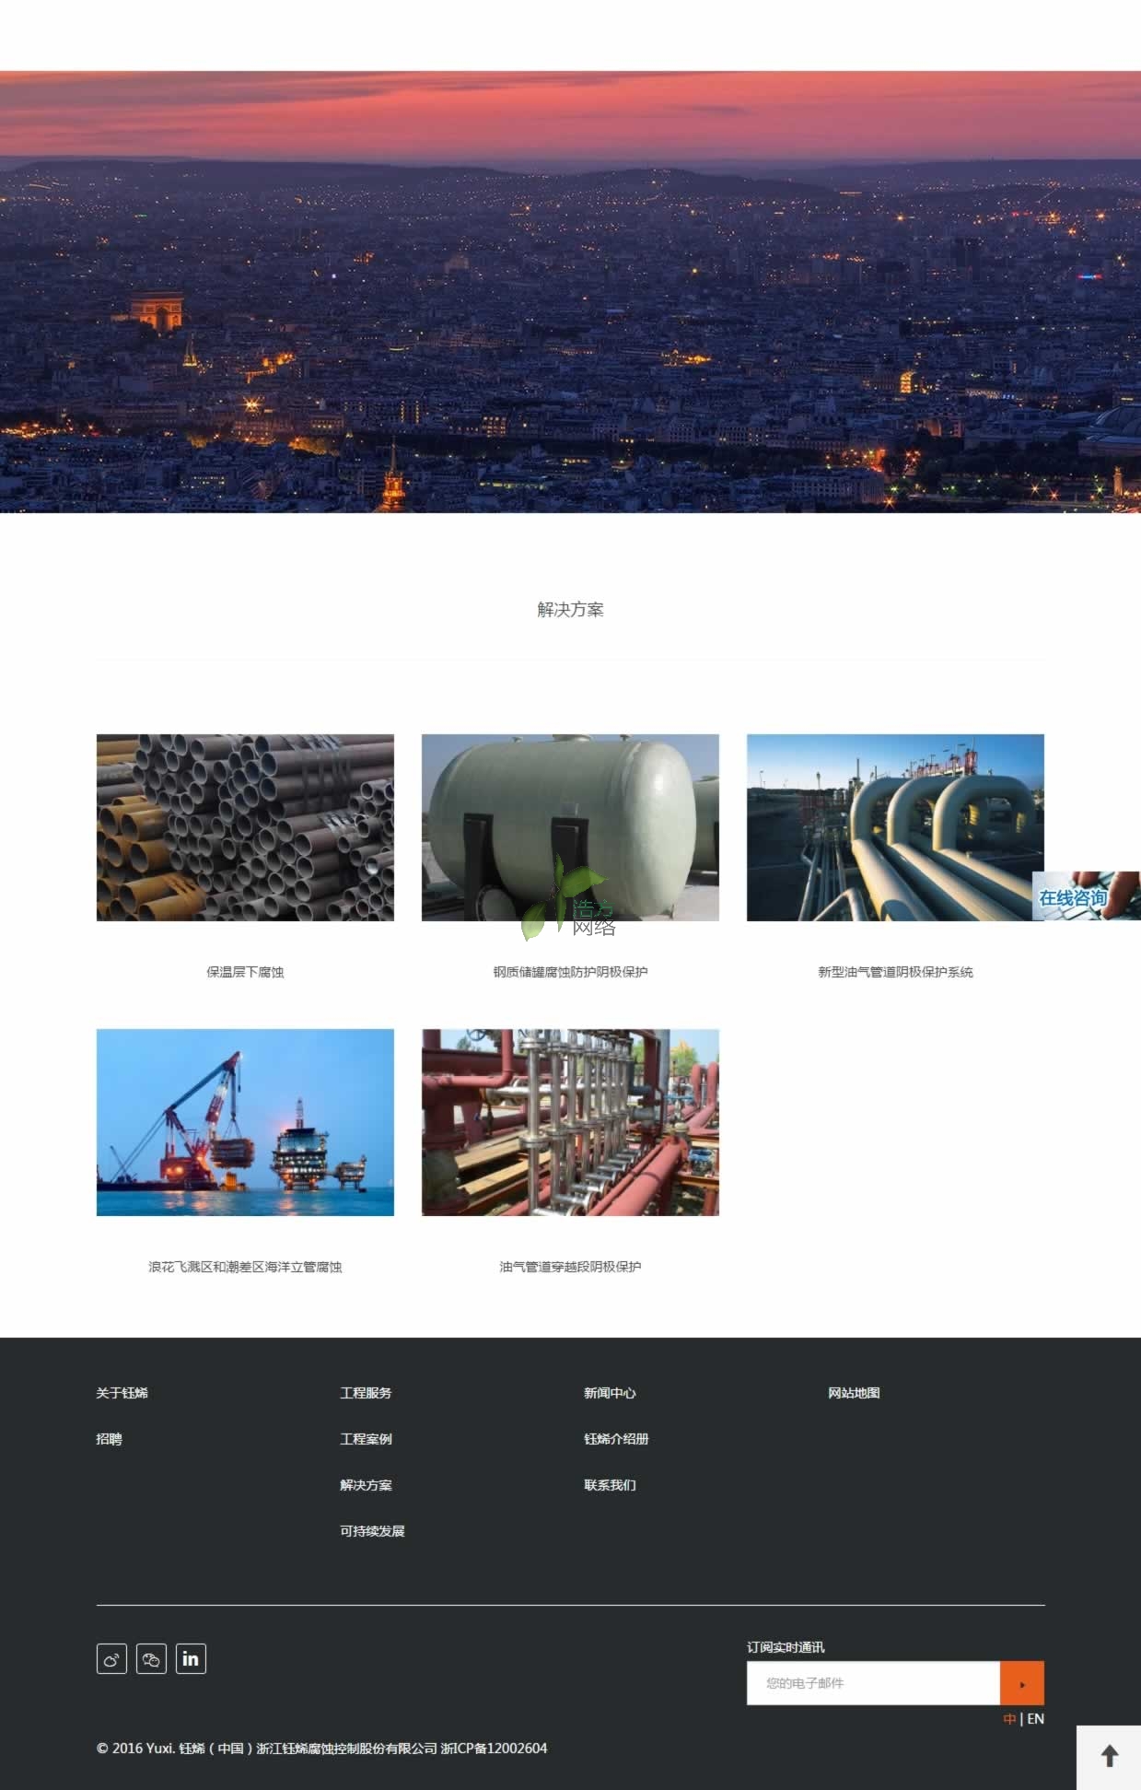Viewport: 1141px width, 1790px height.
Task: Click the Weibo social icon
Action: [111, 1659]
